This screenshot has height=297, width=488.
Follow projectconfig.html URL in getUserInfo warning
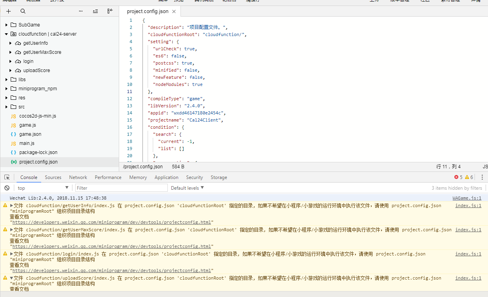pyautogui.click(x=112, y=223)
